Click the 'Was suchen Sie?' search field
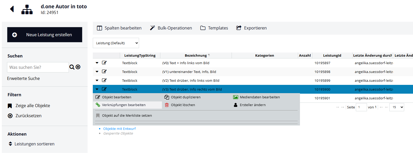This screenshot has height=163, width=413. point(38,67)
